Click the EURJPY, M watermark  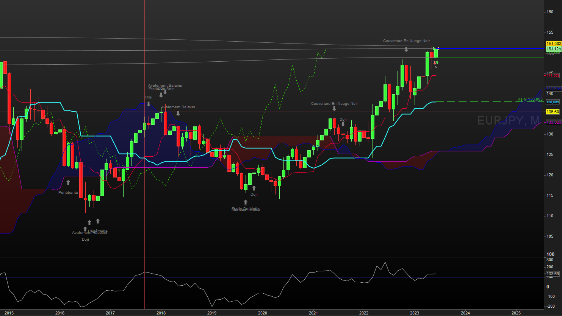click(x=509, y=121)
